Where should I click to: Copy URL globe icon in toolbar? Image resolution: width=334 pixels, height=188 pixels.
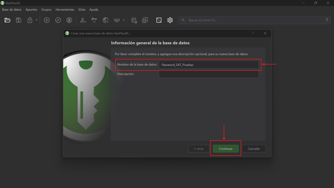pyautogui.click(x=106, y=20)
